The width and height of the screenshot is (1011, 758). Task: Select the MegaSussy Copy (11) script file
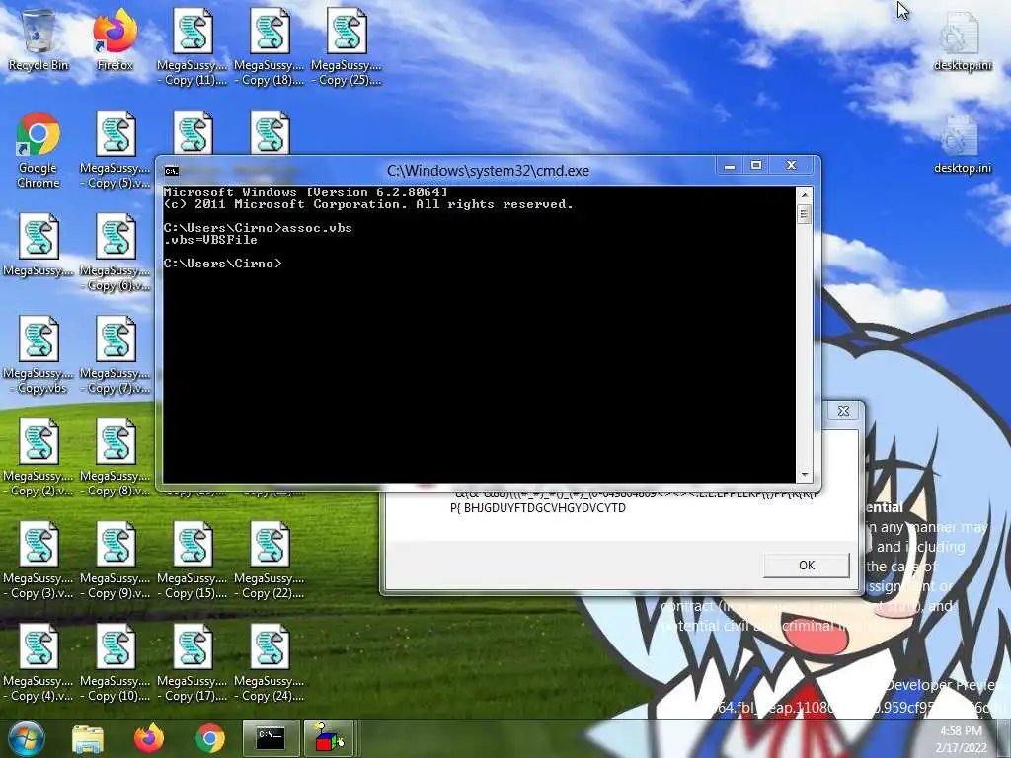tap(193, 46)
